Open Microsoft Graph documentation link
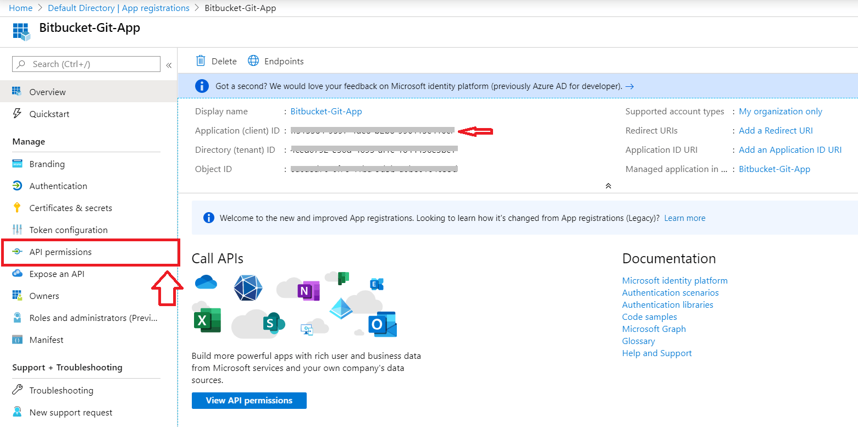Image resolution: width=858 pixels, height=427 pixels. [654, 329]
